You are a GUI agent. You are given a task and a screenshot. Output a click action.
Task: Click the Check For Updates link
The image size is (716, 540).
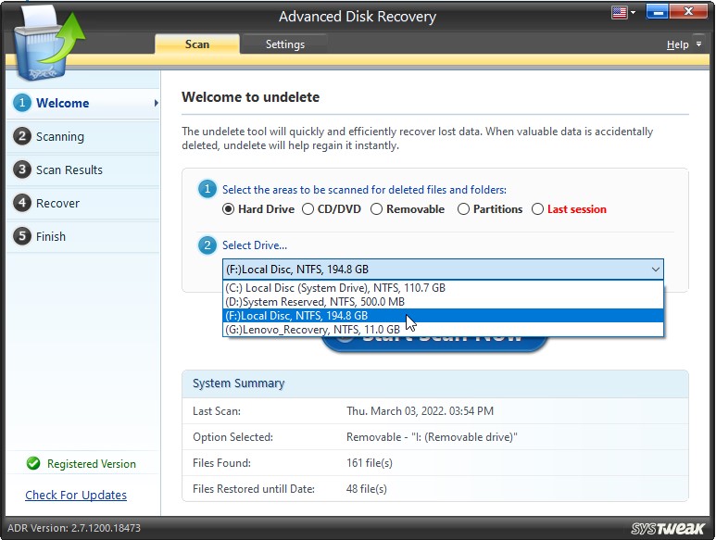pyautogui.click(x=76, y=495)
